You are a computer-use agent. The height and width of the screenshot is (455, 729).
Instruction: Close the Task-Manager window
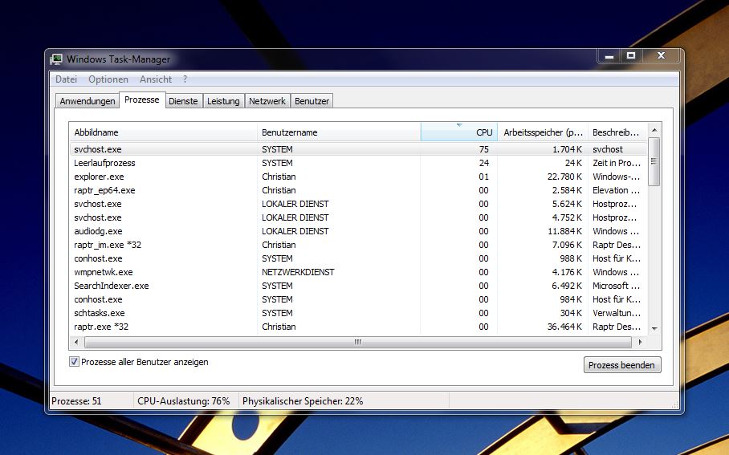[x=661, y=56]
